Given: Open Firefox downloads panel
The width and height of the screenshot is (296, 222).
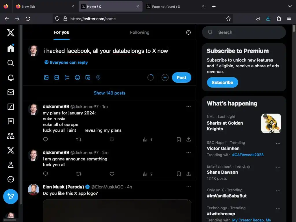Looking at the screenshot, I should coord(268,18).
